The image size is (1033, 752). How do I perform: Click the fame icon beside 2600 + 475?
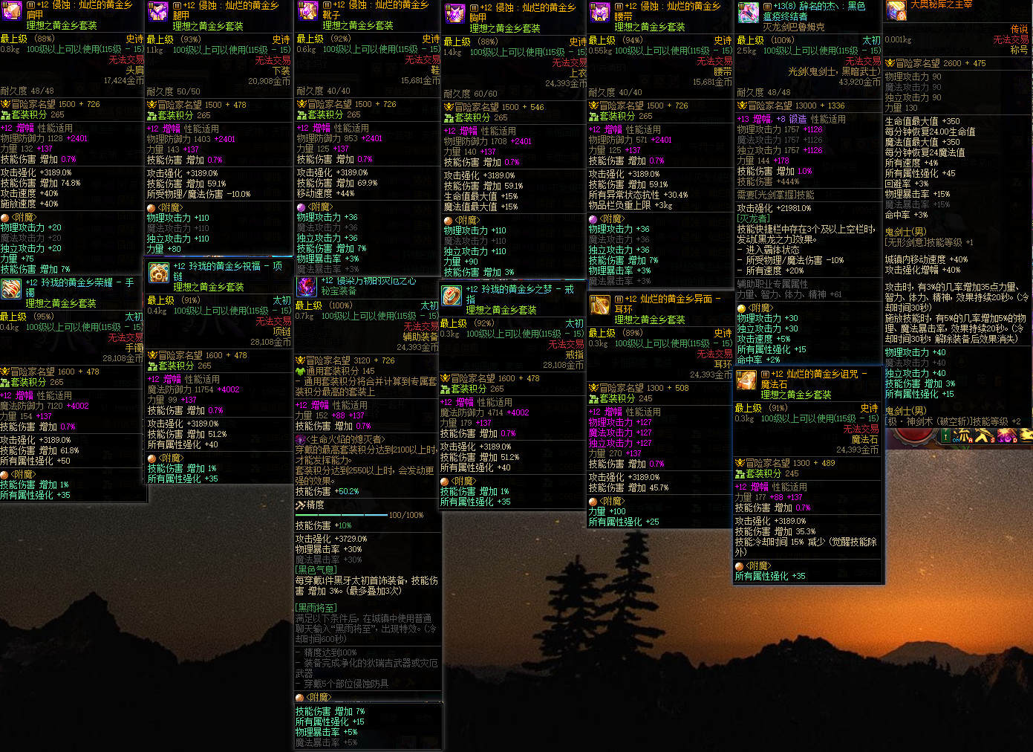[x=890, y=64]
